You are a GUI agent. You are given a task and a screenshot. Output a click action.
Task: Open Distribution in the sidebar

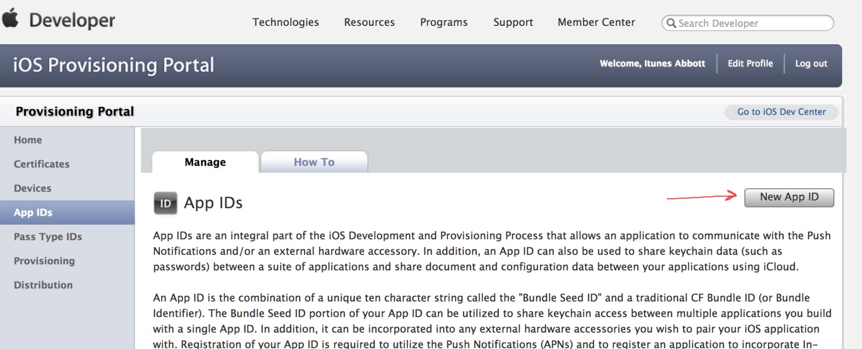tap(43, 285)
